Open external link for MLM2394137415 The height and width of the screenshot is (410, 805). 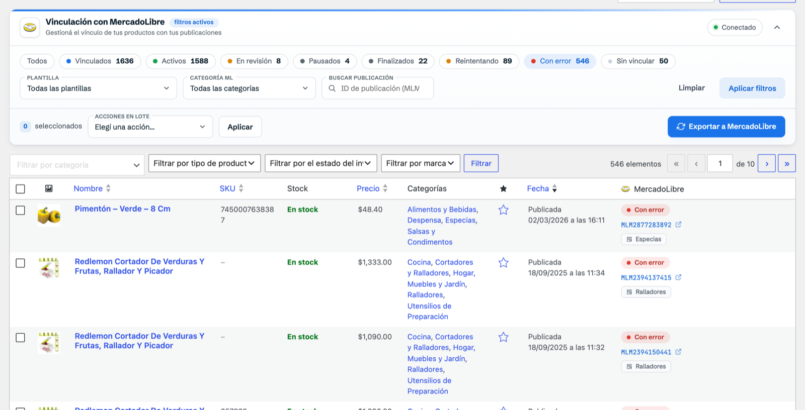click(678, 277)
